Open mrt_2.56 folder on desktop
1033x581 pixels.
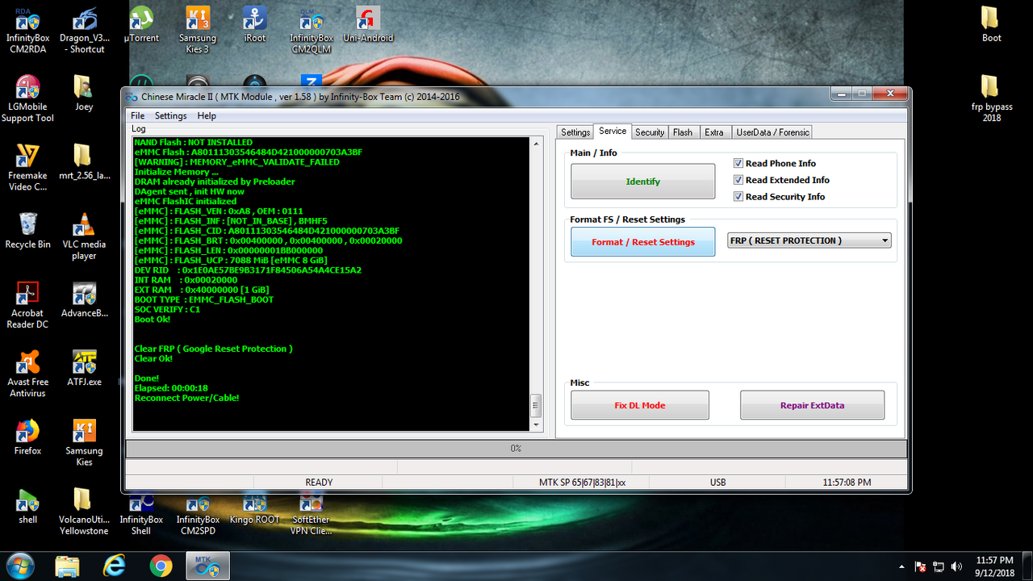pyautogui.click(x=84, y=161)
